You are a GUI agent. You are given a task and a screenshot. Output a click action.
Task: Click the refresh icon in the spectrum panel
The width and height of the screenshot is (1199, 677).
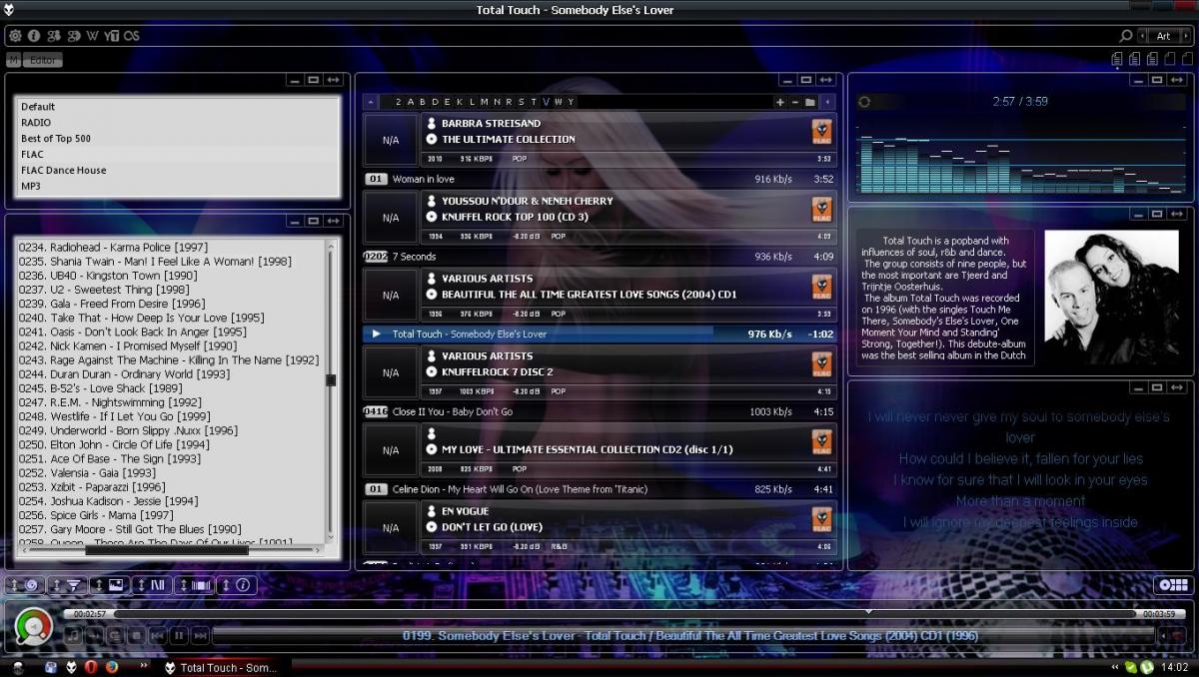864,102
